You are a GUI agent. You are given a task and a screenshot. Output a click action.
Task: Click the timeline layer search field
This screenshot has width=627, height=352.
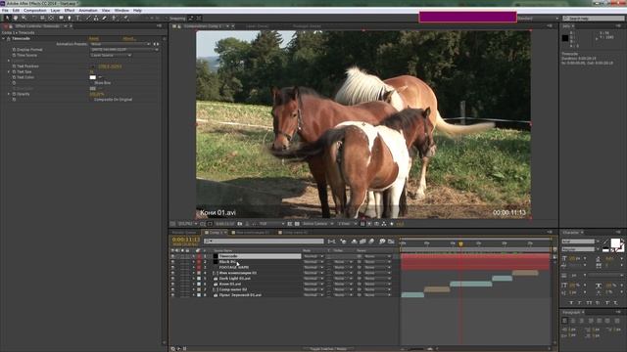(264, 242)
